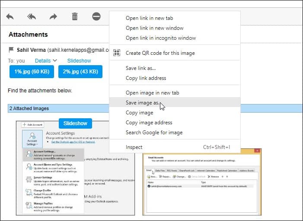Screen dimensions: 303x221
Task: Download the 1%.jpg attachment
Action: 32,72
